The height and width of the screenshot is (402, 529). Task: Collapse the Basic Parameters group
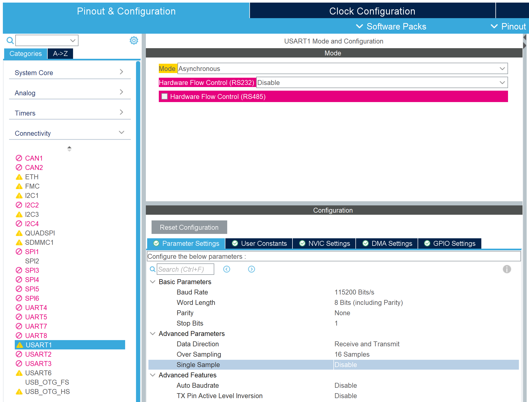153,282
